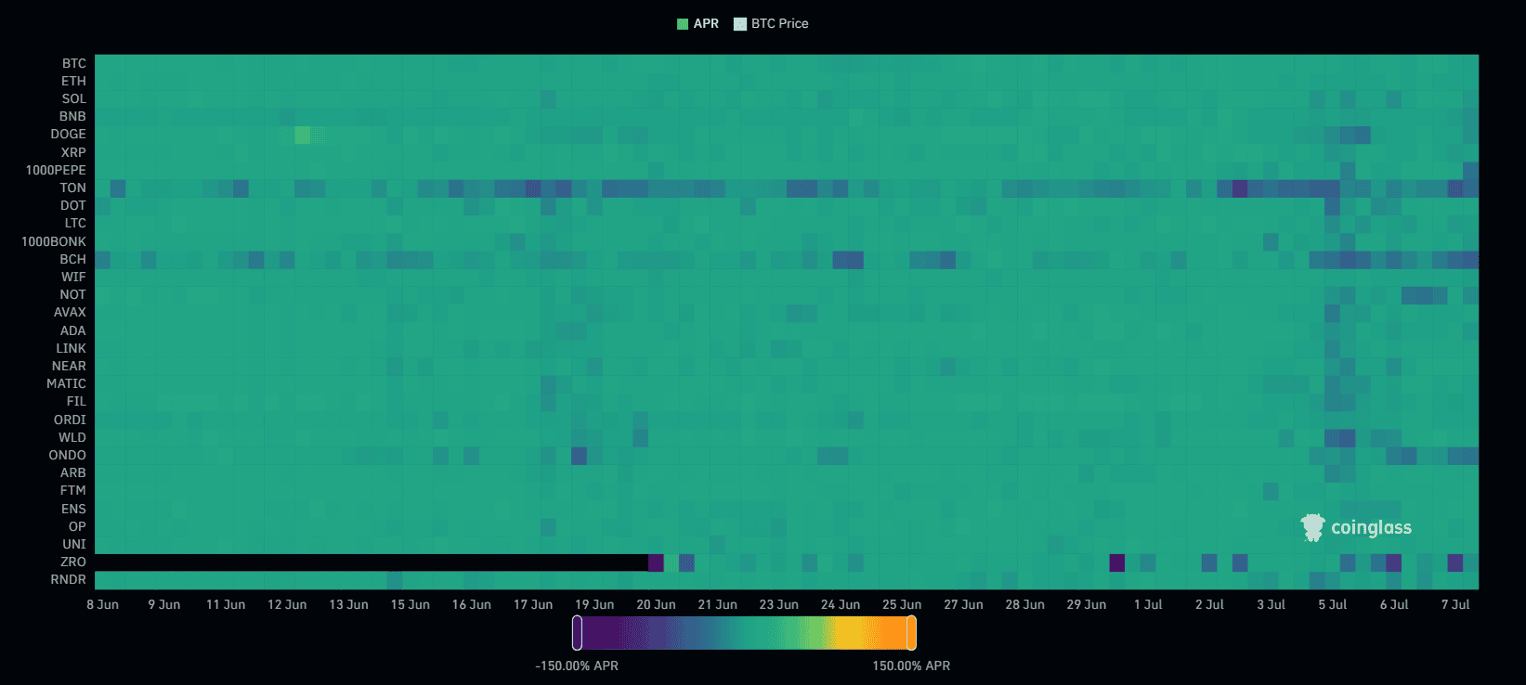Click the 6 Jul date label

pyautogui.click(x=1394, y=604)
